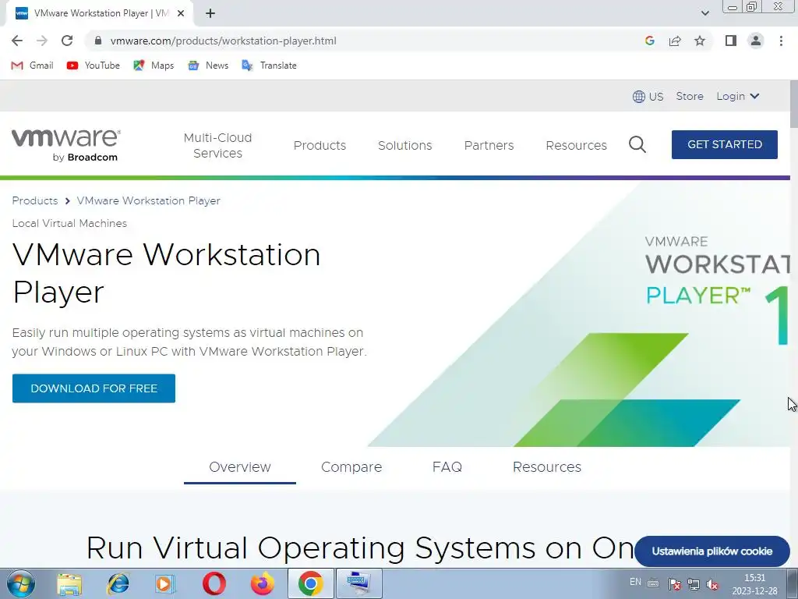Open the Multi-Cloud Services menu
The height and width of the screenshot is (599, 798).
pos(218,145)
